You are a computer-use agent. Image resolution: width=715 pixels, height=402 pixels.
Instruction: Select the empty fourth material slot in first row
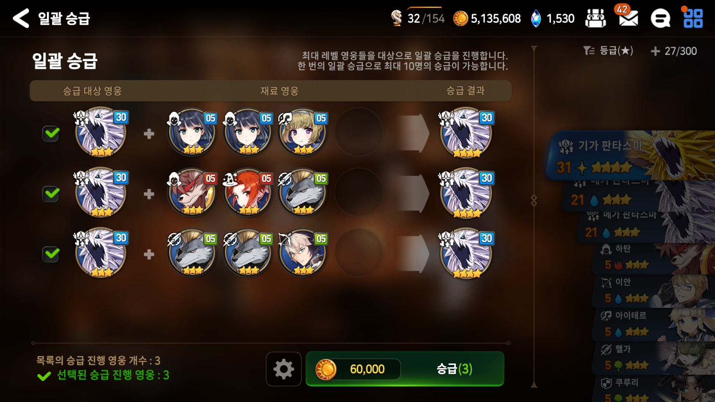359,132
